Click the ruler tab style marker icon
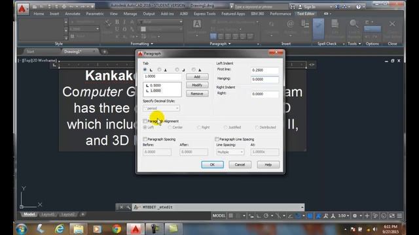This screenshot has width=419, height=235. pos(54,65)
